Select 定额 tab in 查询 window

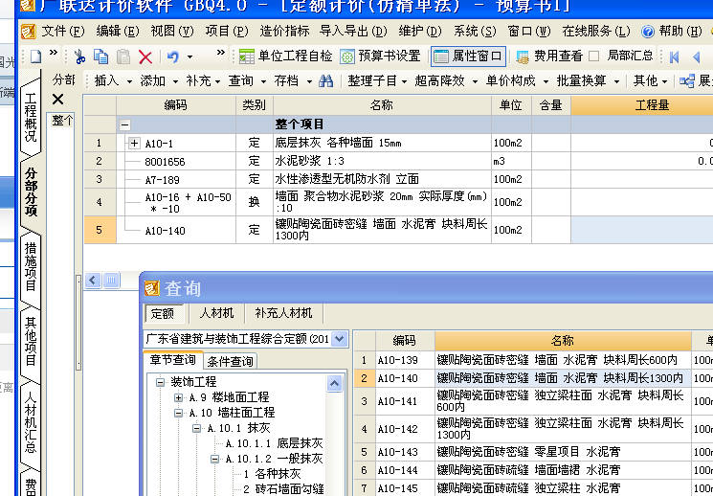pos(164,313)
